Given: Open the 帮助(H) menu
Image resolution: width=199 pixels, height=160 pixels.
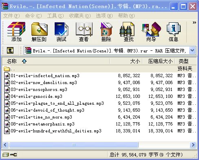Looking at the screenshot, I should point(126,16).
